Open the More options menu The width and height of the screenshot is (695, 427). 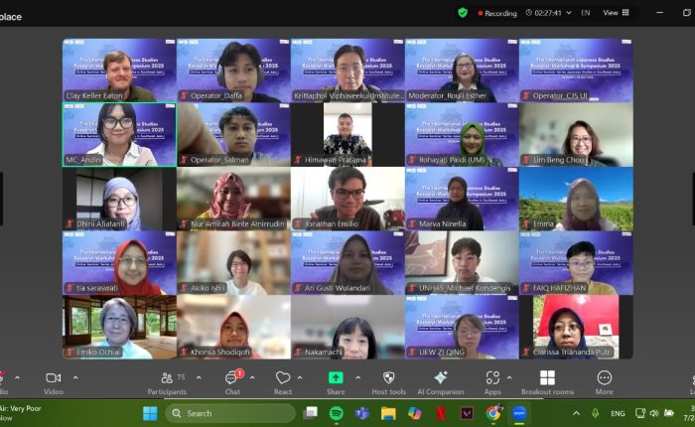[x=604, y=382]
